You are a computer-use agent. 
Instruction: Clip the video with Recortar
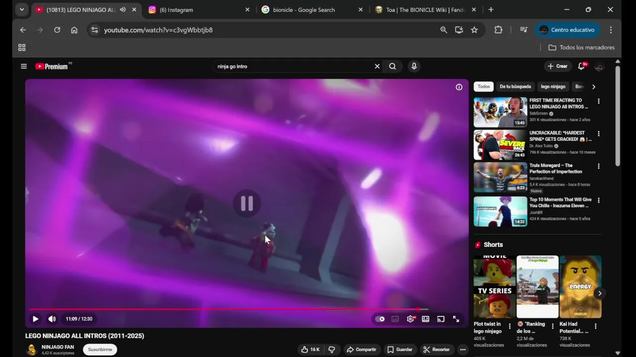point(437,350)
